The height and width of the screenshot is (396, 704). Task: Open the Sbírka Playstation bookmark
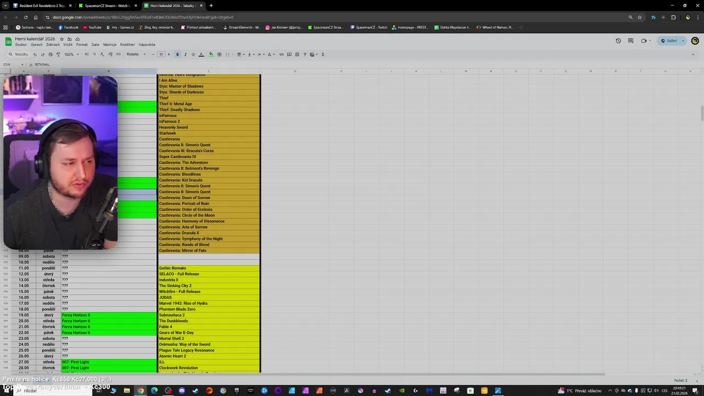pos(453,27)
